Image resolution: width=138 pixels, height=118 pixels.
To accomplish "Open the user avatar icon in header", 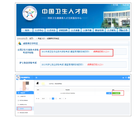I will coord(129,78).
